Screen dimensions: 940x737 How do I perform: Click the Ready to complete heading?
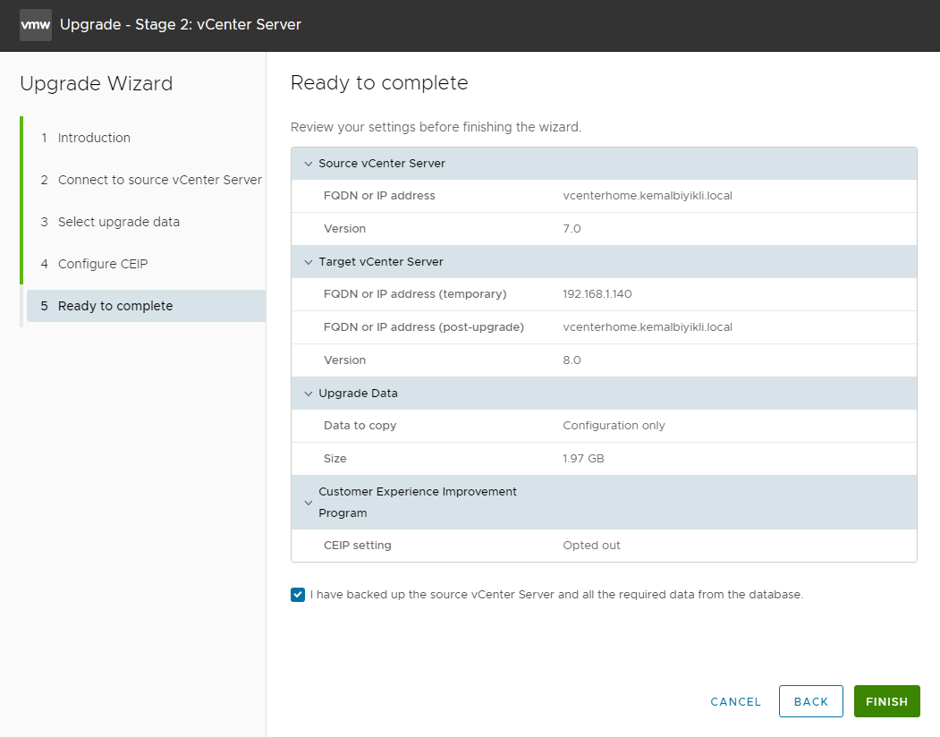pos(379,83)
